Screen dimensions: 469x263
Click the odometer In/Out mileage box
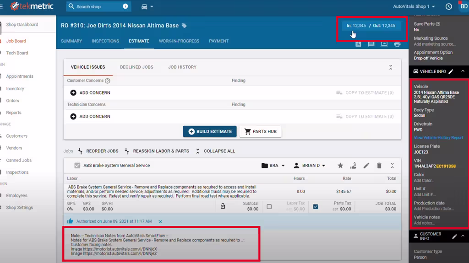[371, 26]
